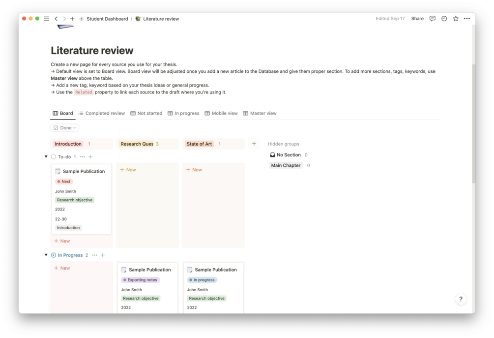Viewport: 494px width, 338px height.
Task: Open the sidebar hamburger menu
Action: (46, 19)
